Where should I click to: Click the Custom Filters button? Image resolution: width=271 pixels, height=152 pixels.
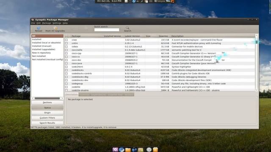click(47, 118)
